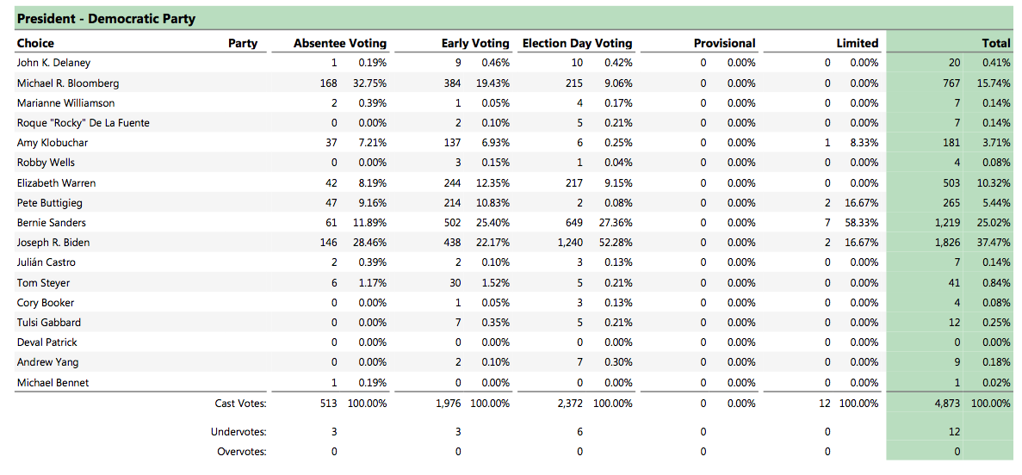Click the Party column header
This screenshot has height=475, width=1022.
click(x=243, y=43)
